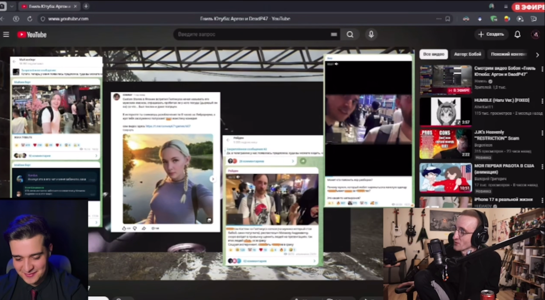Select the 'Автор: Бэбэй' filter chip
This screenshot has width=545, height=300.
tap(467, 54)
